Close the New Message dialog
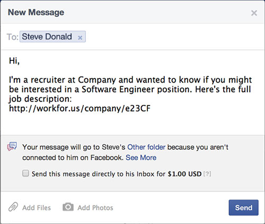The height and width of the screenshot is (224, 265). click(x=254, y=13)
